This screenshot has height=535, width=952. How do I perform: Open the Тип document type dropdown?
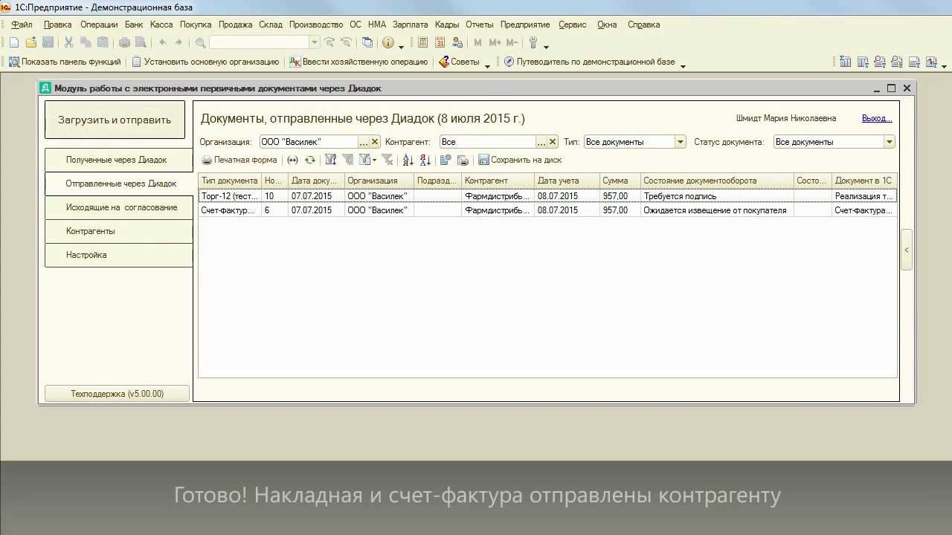coord(680,142)
